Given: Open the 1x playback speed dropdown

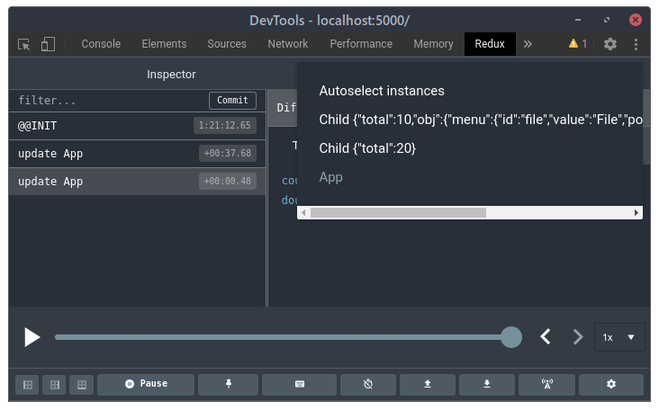Looking at the screenshot, I should click(619, 337).
